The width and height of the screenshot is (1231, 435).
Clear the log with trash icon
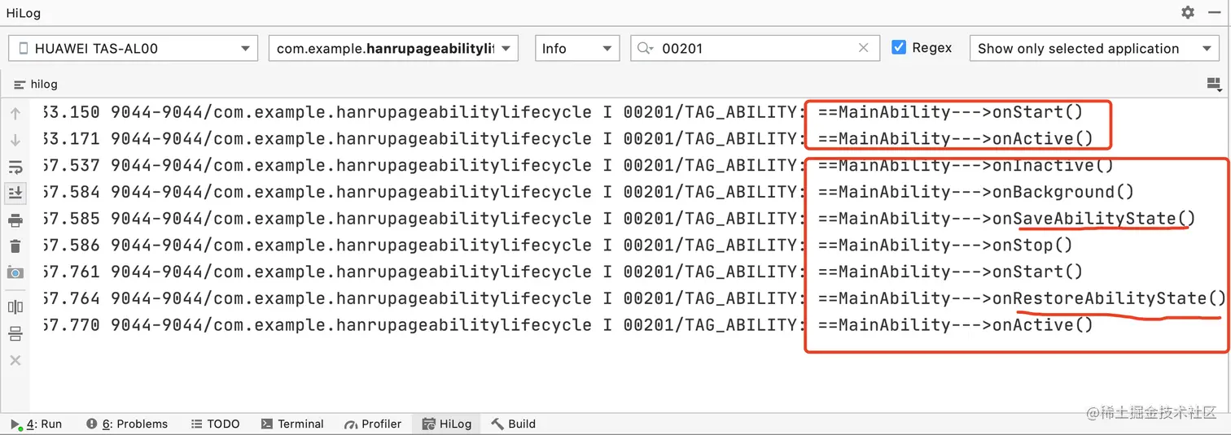point(15,246)
